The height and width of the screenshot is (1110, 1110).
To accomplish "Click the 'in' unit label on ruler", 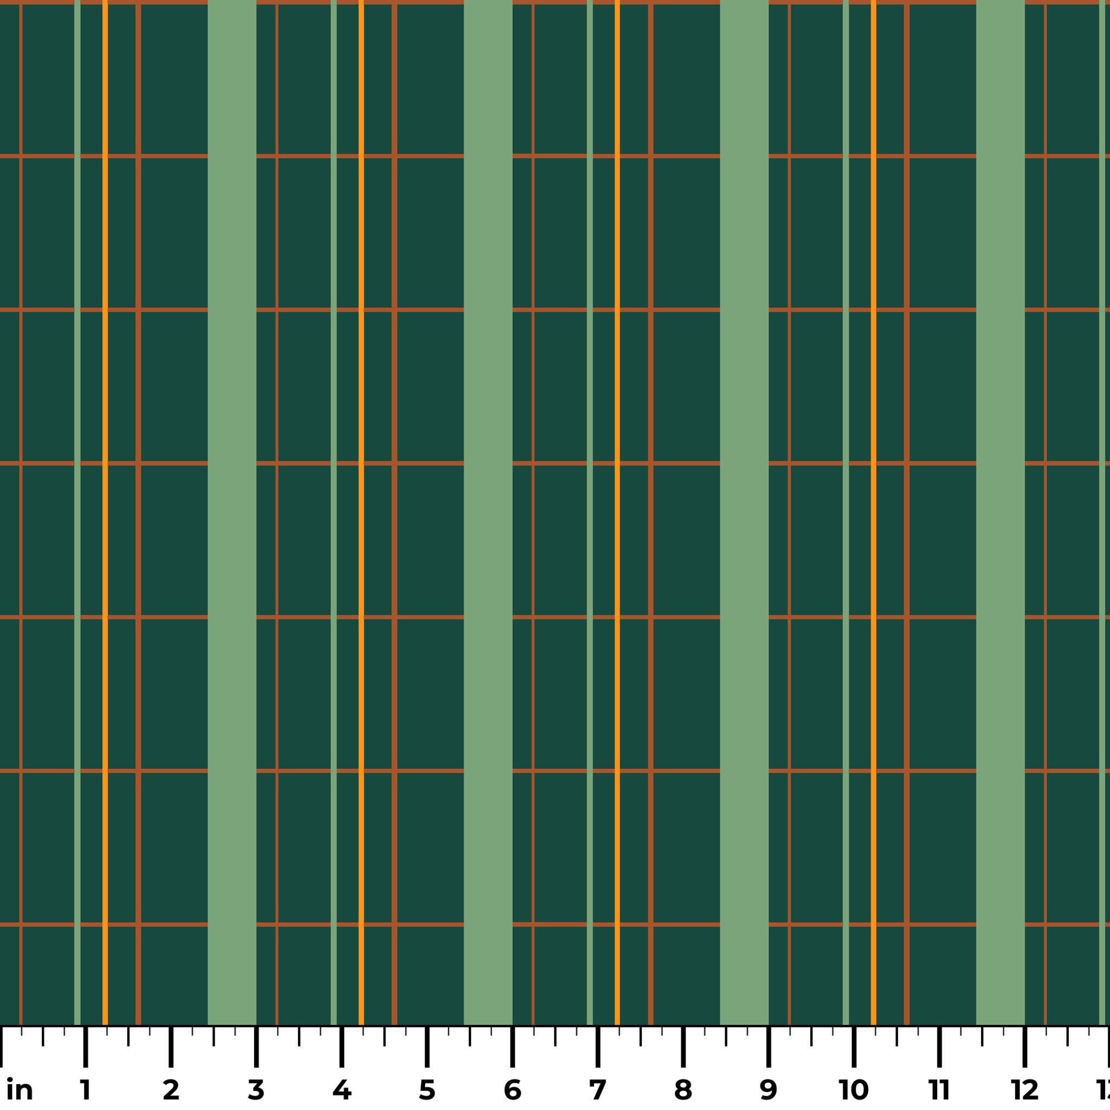I will tap(20, 1089).
